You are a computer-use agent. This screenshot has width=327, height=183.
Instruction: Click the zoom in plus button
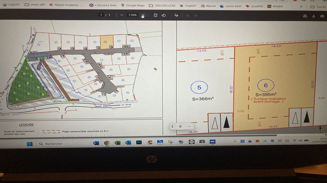(x=143, y=15)
